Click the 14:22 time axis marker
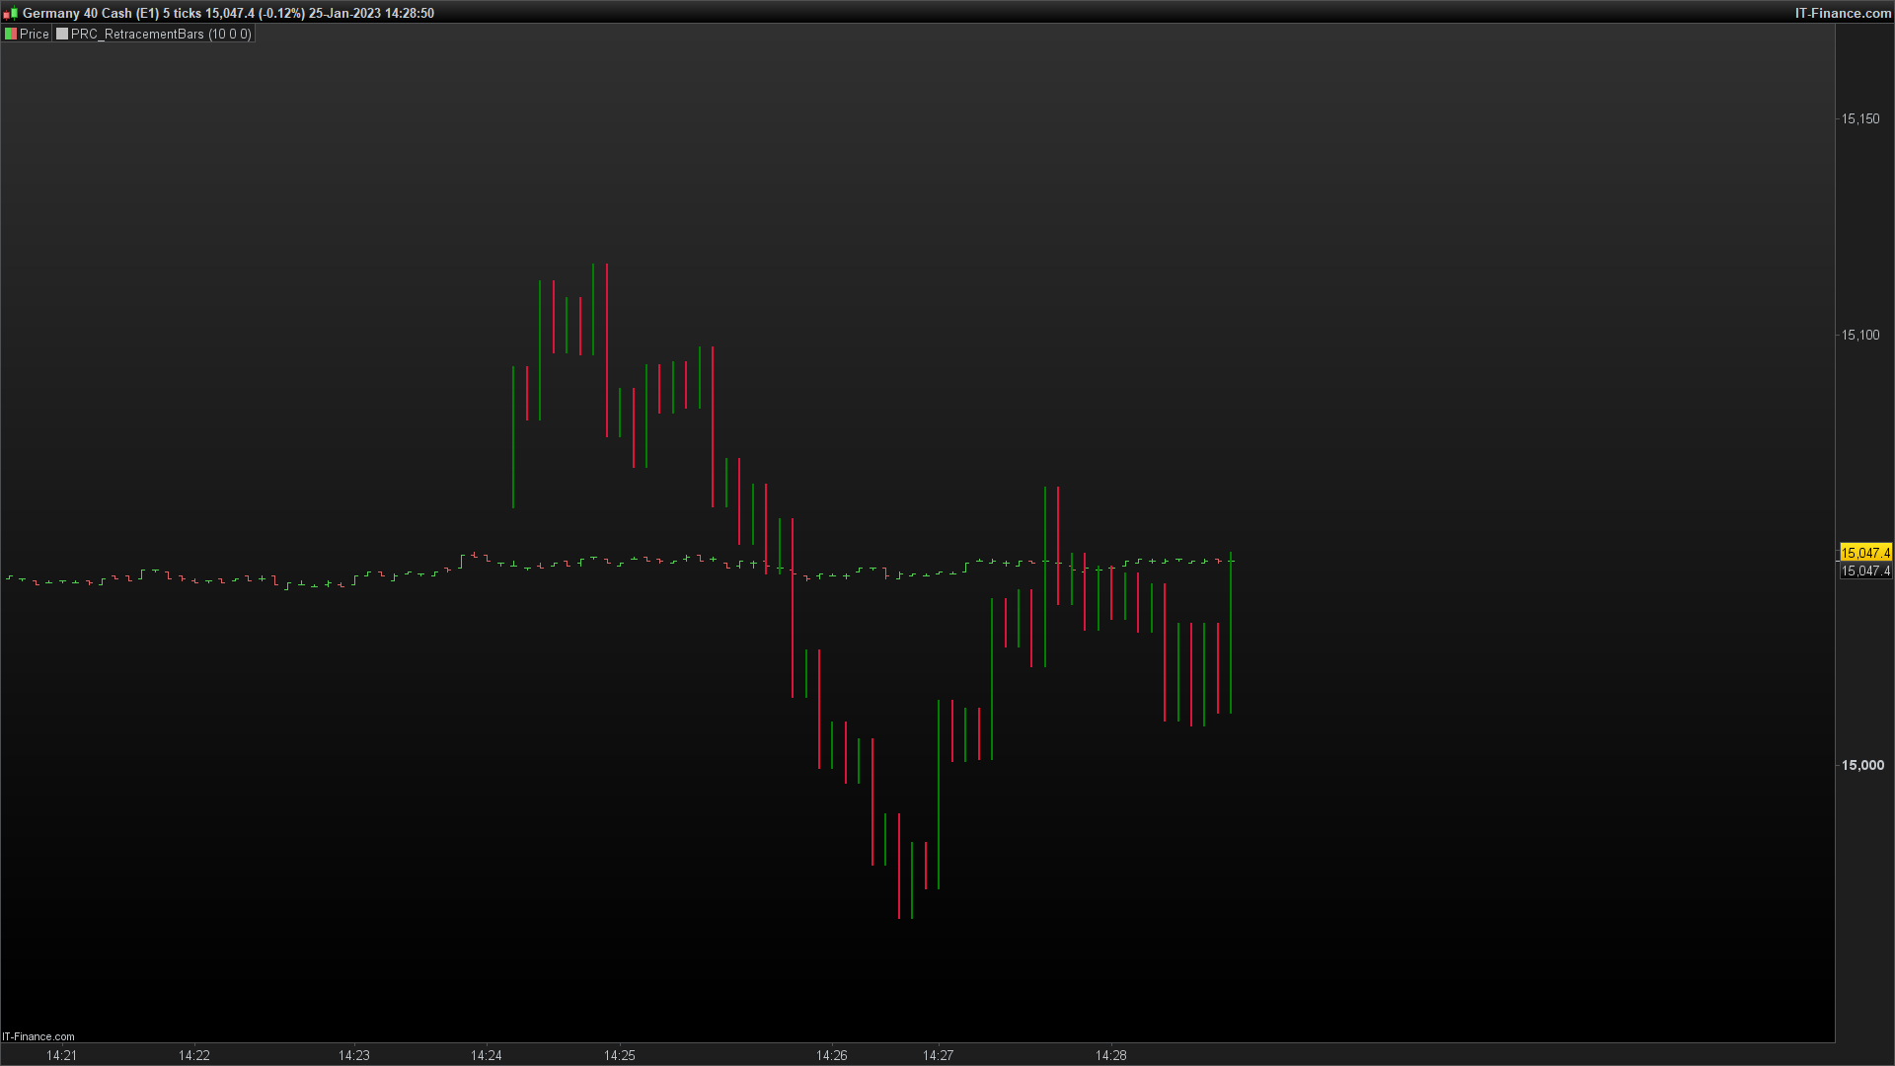The width and height of the screenshot is (1895, 1066). [x=193, y=1055]
